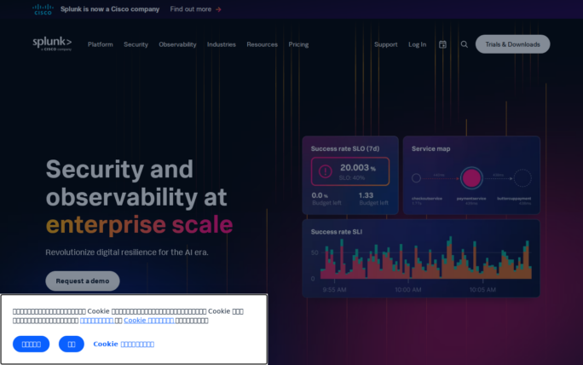Click the Splunk logo in header

(52, 43)
